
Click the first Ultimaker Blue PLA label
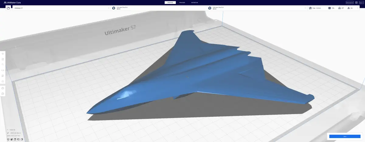(123, 7)
